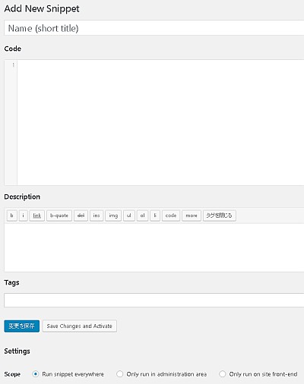304x384 pixels.
Task: Click the Description text area
Action: coord(154,247)
